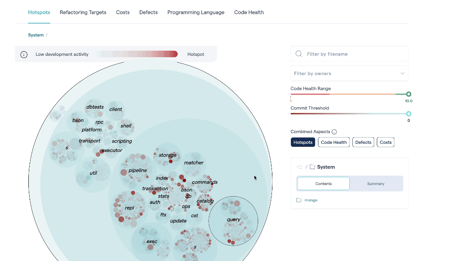
Task: Toggle the Code Health aspect button
Action: pyautogui.click(x=333, y=142)
